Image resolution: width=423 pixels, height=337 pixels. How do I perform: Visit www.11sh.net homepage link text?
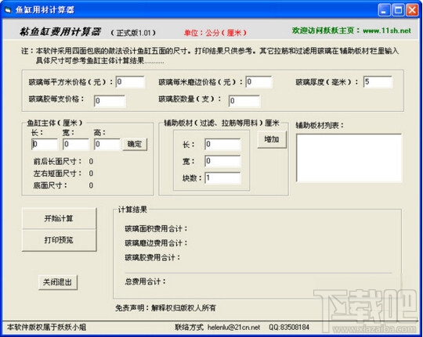pyautogui.click(x=387, y=30)
